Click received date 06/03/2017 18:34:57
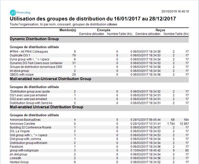Screen dimensions: 199x164 click(147, 127)
